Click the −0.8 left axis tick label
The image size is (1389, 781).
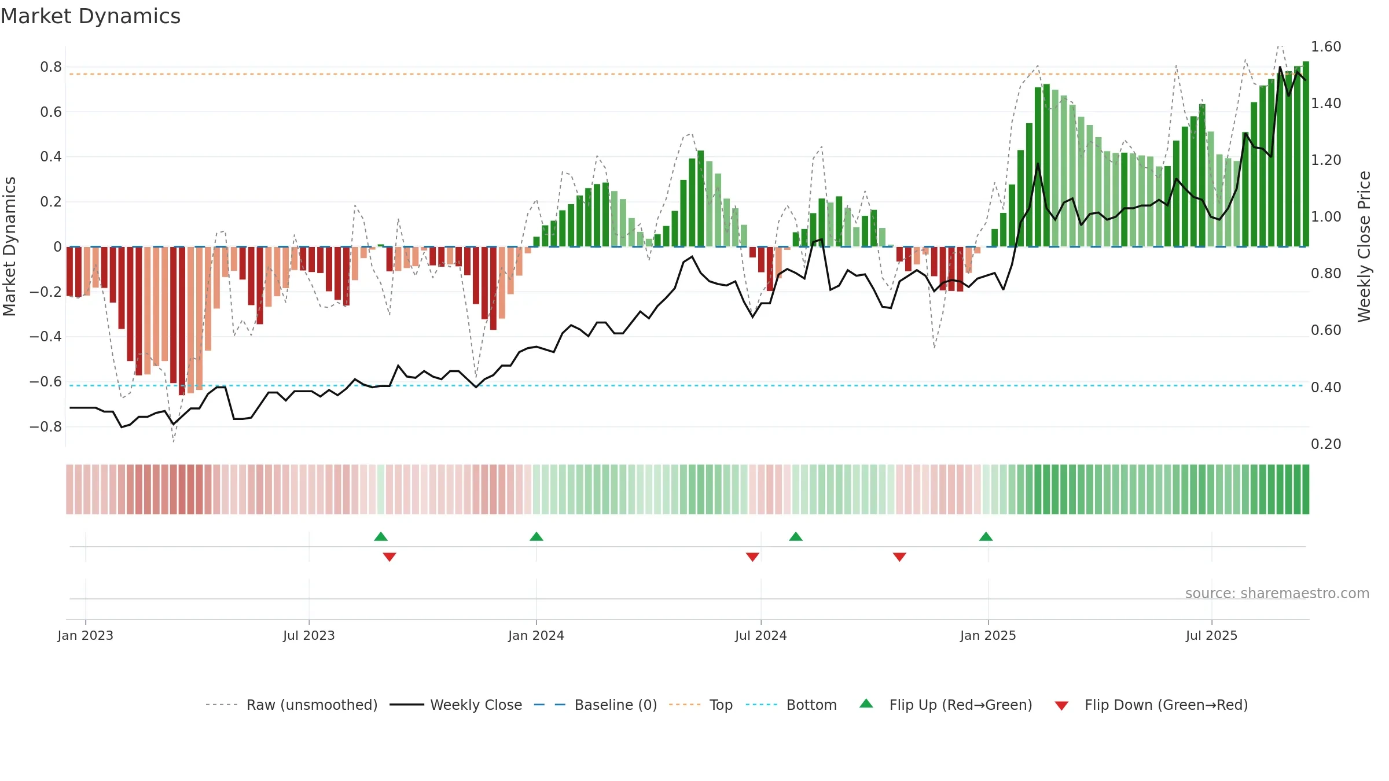[46, 427]
